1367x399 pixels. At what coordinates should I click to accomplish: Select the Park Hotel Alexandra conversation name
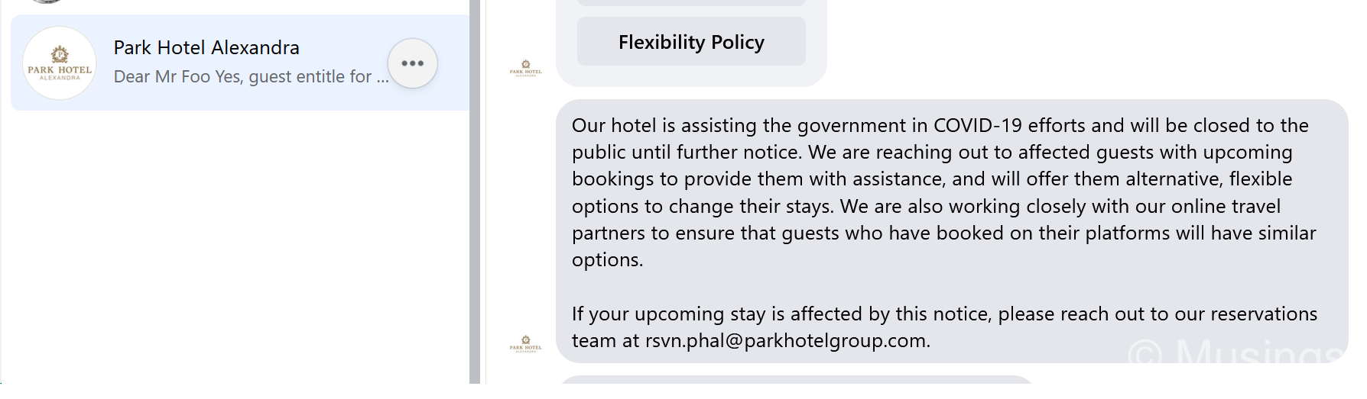pos(206,47)
